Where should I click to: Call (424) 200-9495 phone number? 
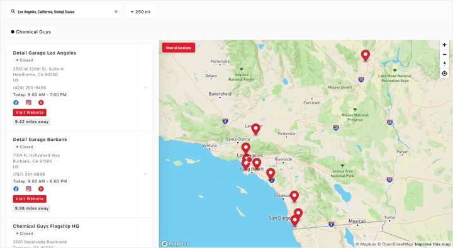30,87
